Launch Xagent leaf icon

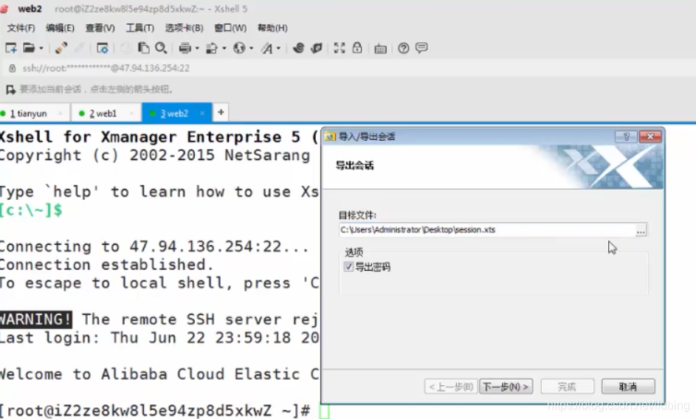[317, 47]
